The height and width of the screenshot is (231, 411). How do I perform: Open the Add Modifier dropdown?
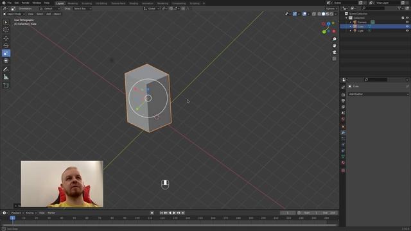(x=378, y=94)
